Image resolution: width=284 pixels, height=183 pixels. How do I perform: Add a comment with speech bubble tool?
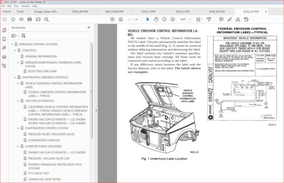pyautogui.click(x=221, y=19)
